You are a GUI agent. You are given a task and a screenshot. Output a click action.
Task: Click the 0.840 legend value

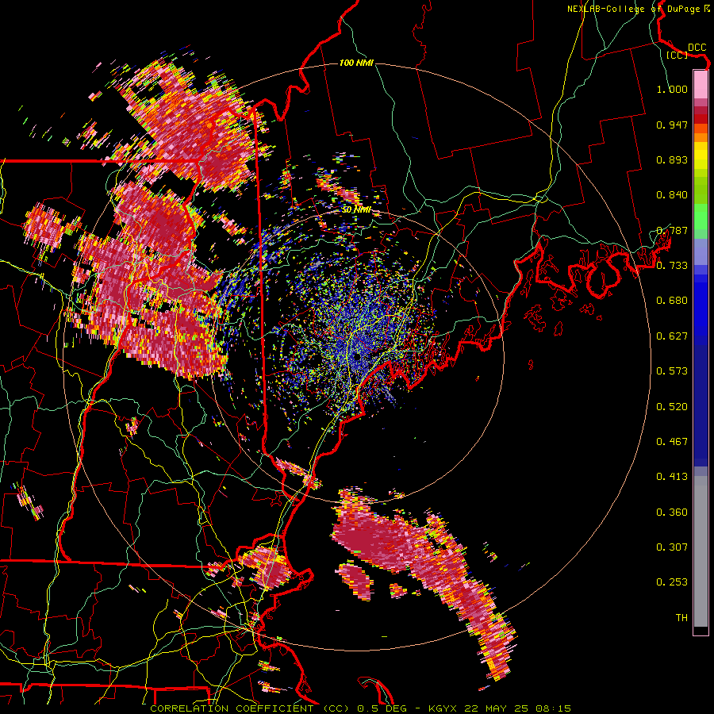tap(672, 195)
